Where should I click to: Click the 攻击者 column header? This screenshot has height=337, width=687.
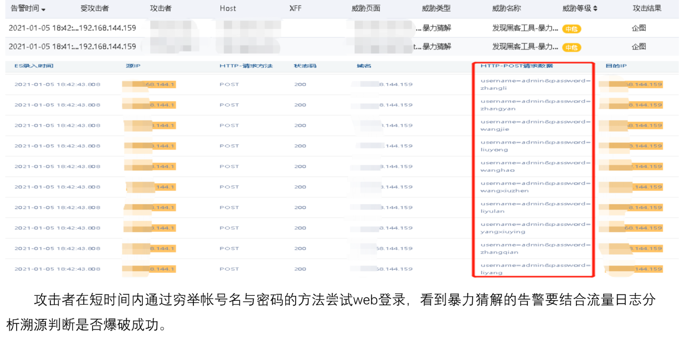click(x=161, y=8)
